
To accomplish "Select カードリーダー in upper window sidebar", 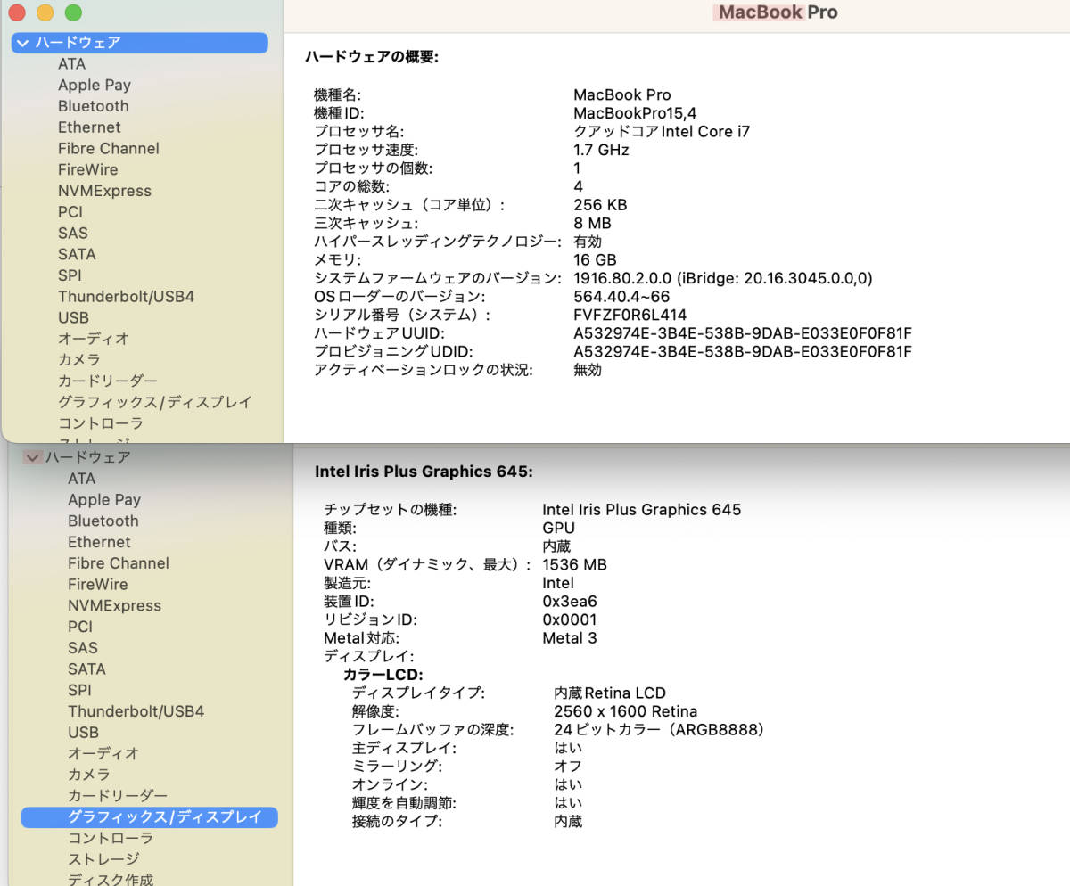I will click(x=108, y=381).
